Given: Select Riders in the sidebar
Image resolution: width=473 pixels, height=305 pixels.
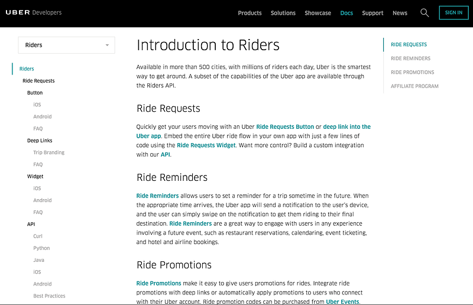Looking at the screenshot, I should pyautogui.click(x=27, y=69).
